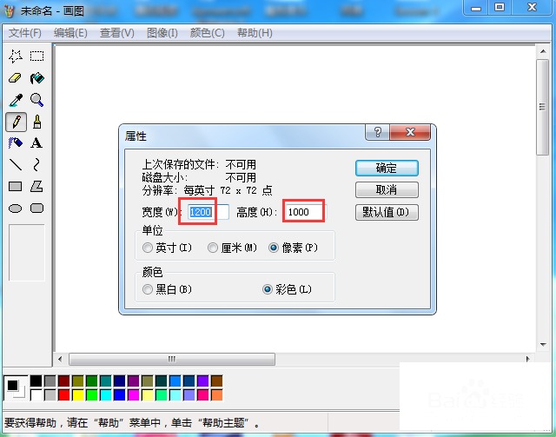Screen dimensions: 556x437
Task: Click the Paint app icon in title bar
Action: tap(10, 11)
